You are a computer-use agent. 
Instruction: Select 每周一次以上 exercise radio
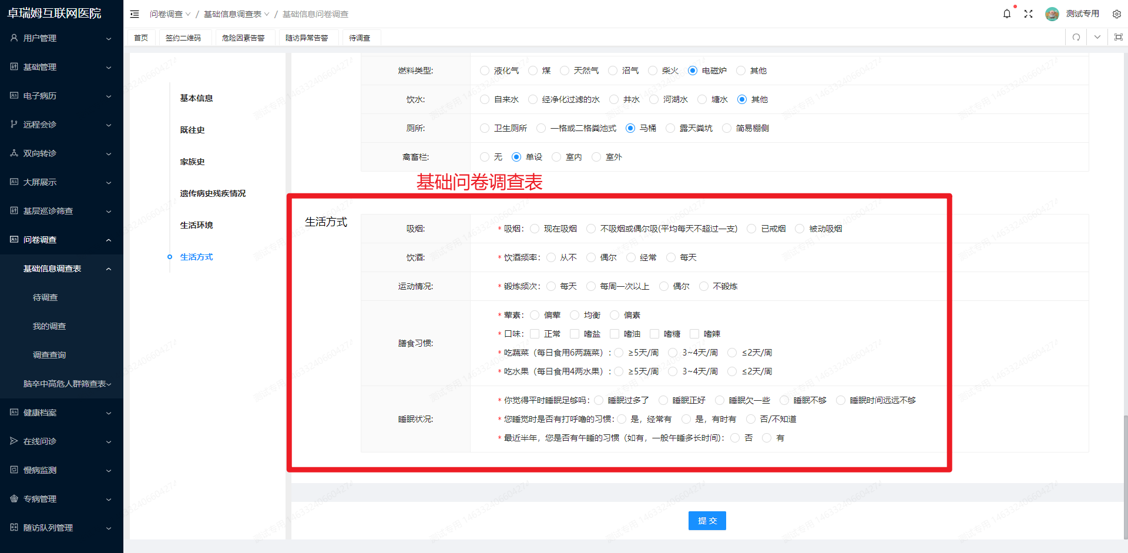(x=591, y=286)
